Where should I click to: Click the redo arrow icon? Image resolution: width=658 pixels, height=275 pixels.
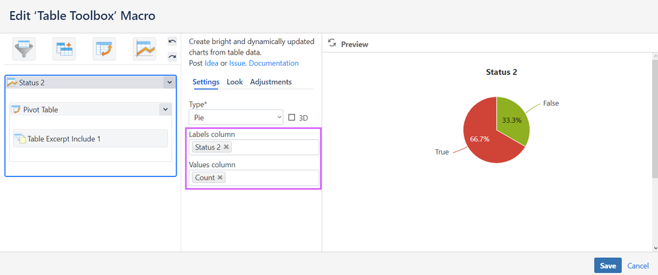tap(172, 56)
